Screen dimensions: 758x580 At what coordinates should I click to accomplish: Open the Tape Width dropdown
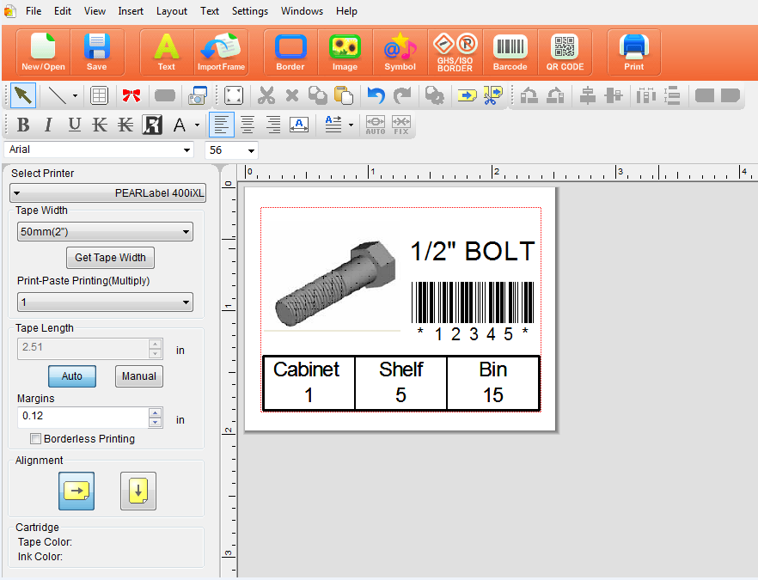[x=105, y=232]
